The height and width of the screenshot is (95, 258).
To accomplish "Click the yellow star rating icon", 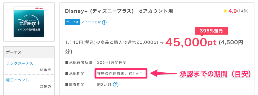I will (x=225, y=11).
